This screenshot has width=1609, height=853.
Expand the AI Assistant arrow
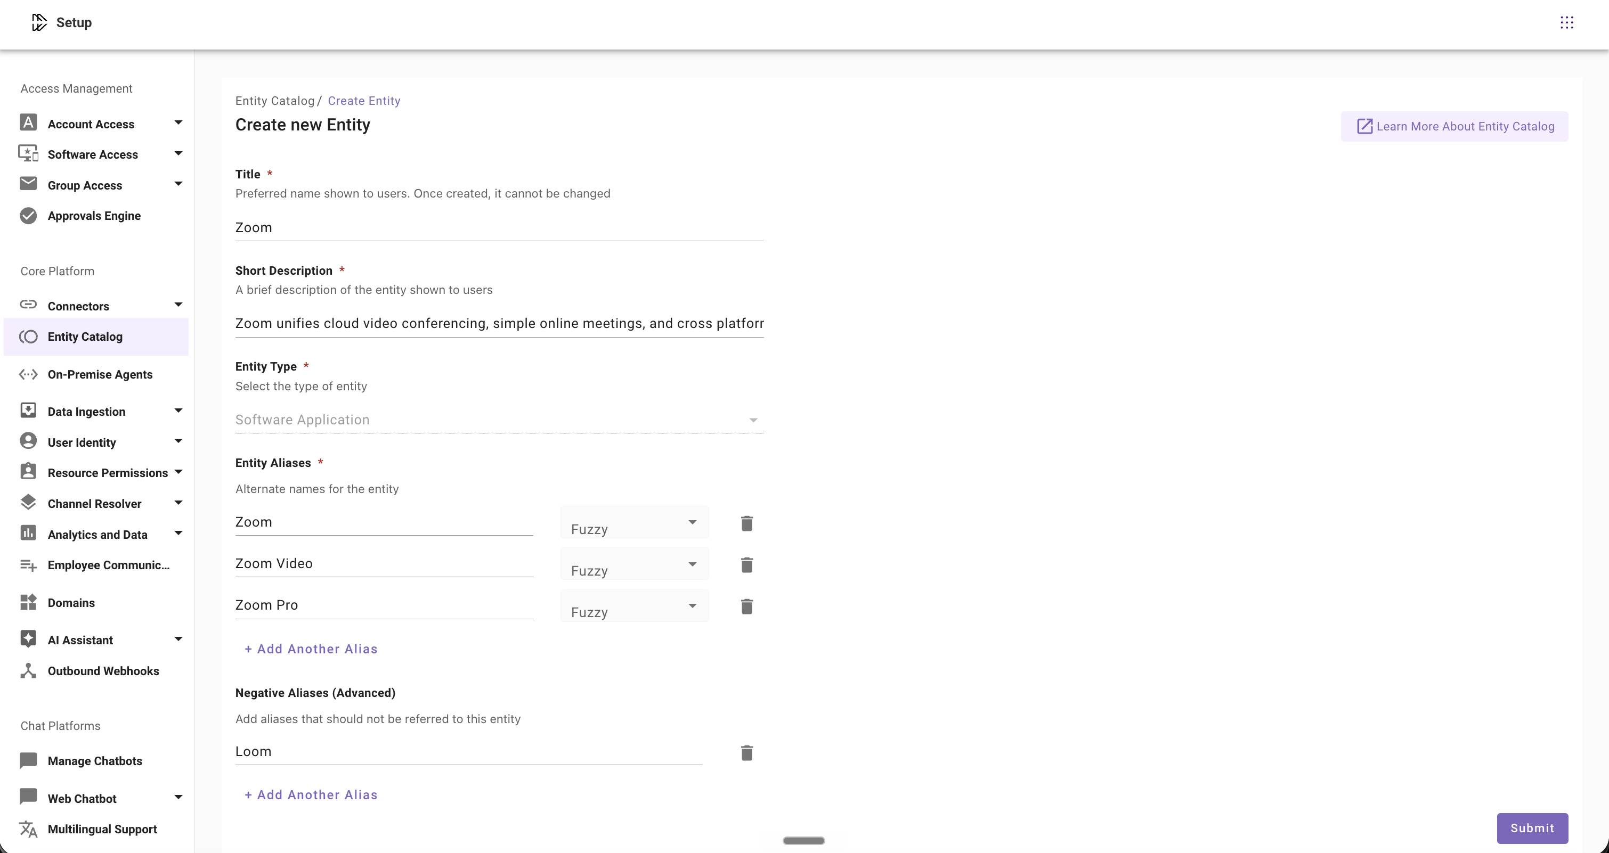coord(178,639)
